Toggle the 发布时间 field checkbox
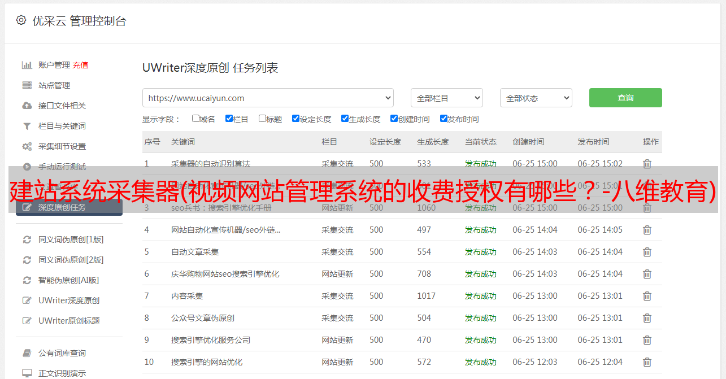 (x=444, y=119)
